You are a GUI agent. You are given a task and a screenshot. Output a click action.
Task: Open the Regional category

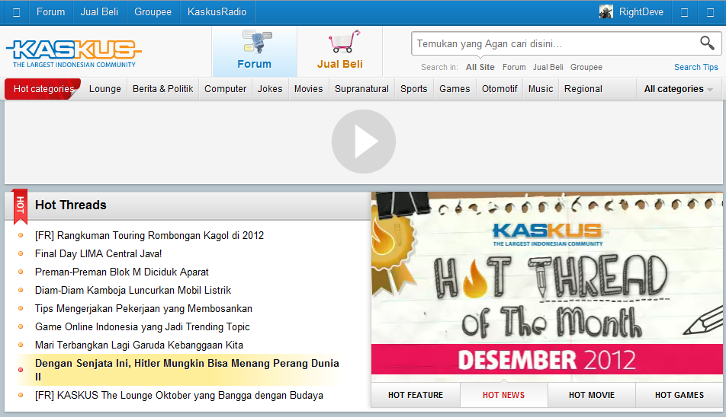(x=583, y=89)
